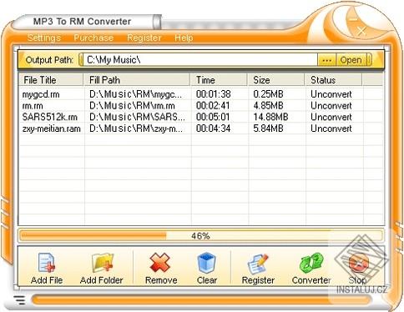
Task: Click the time 00:02:41
Action: (x=213, y=106)
